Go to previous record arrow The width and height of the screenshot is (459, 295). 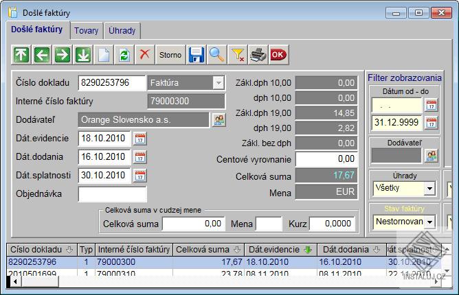(42, 54)
